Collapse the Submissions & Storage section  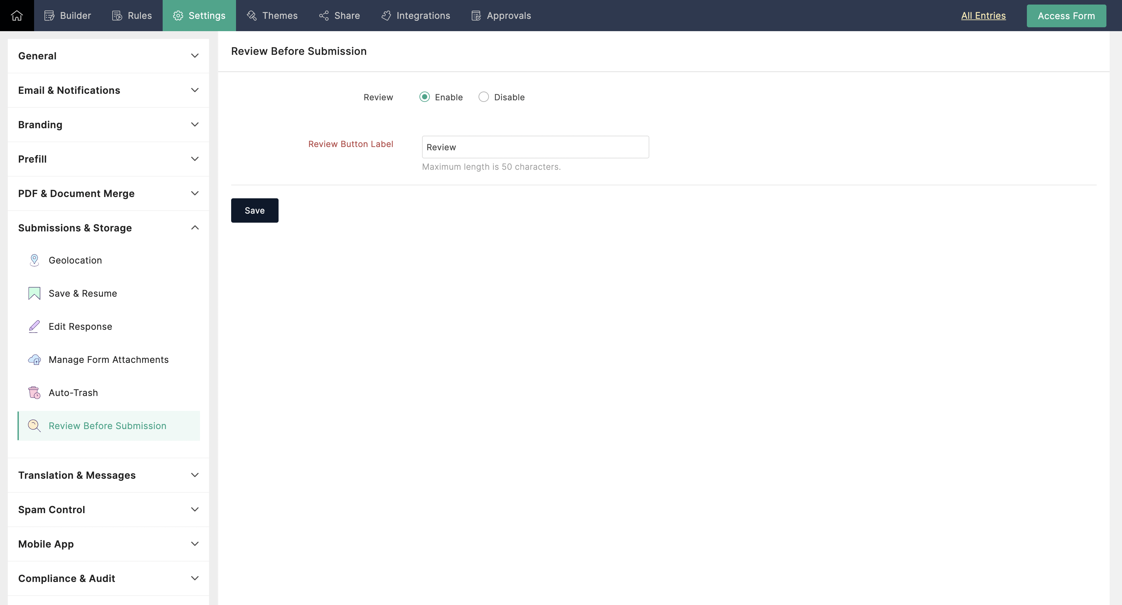pos(108,228)
